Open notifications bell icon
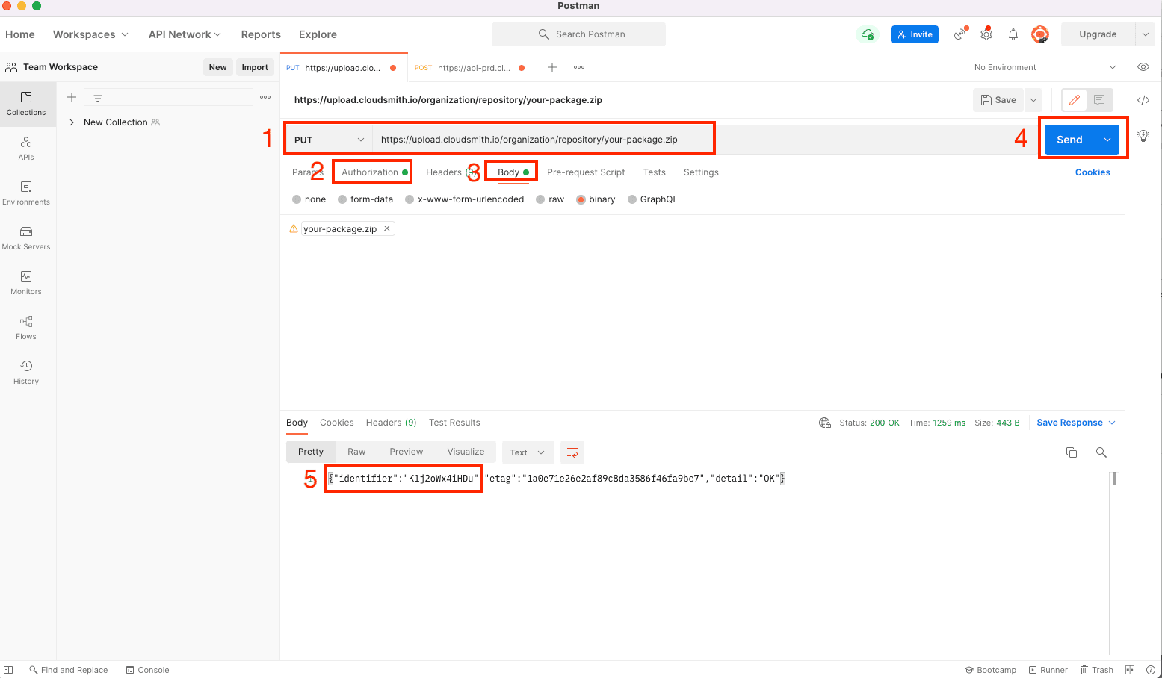The height and width of the screenshot is (678, 1162). click(x=1013, y=34)
